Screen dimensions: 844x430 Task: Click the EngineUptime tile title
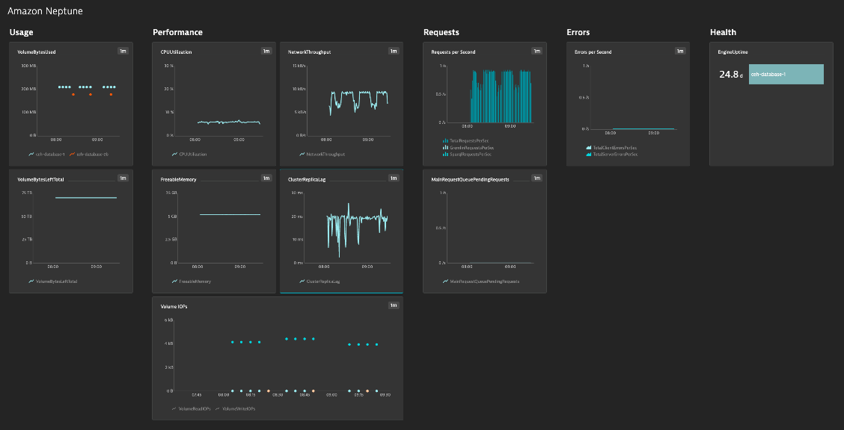coord(733,52)
